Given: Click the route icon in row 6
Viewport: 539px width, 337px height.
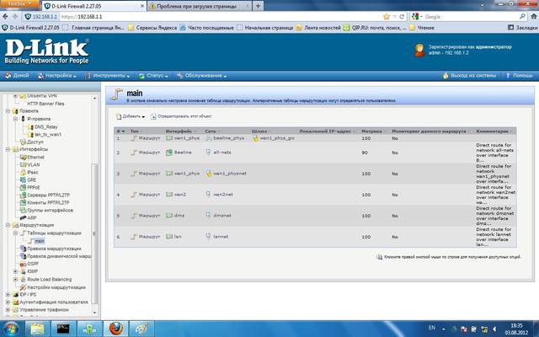Looking at the screenshot, I should tap(134, 237).
